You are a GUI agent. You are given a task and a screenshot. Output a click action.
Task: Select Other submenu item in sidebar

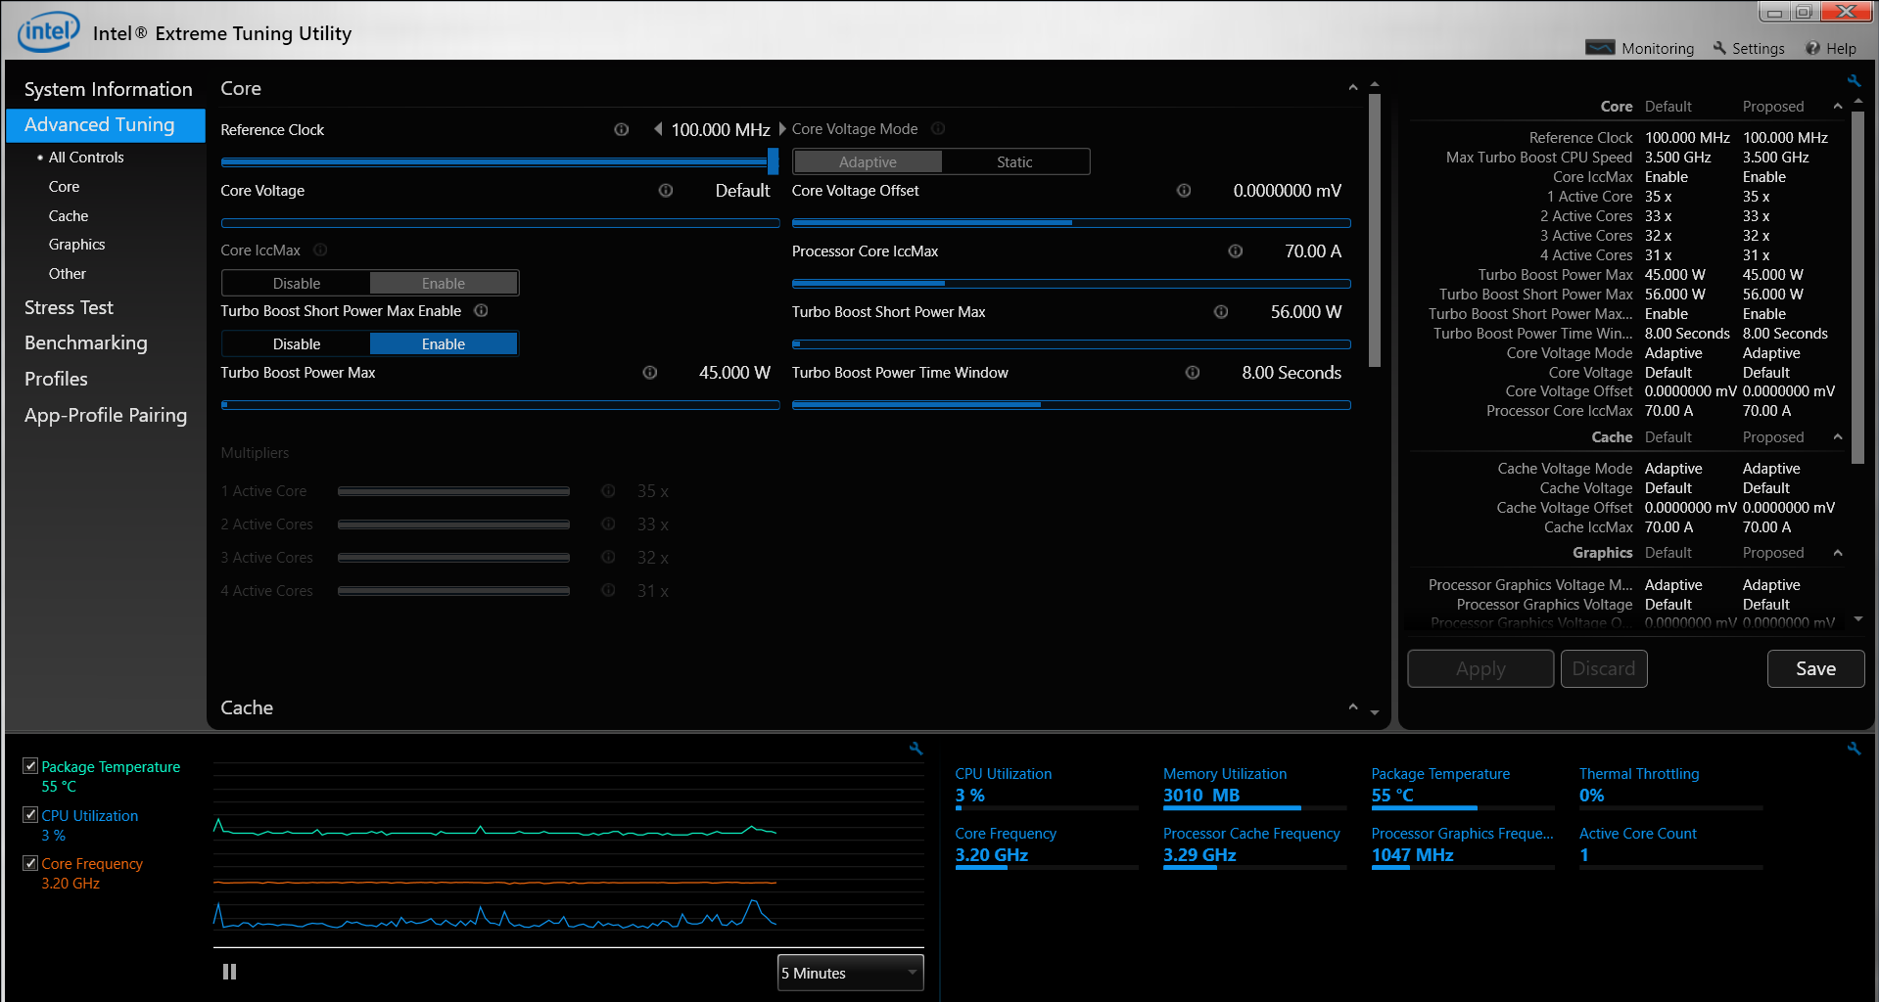tap(68, 273)
